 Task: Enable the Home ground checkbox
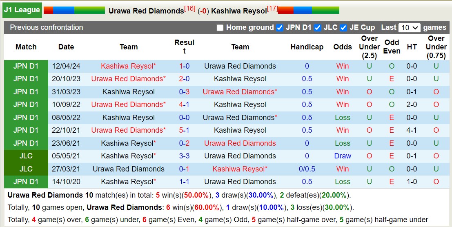pyautogui.click(x=220, y=28)
